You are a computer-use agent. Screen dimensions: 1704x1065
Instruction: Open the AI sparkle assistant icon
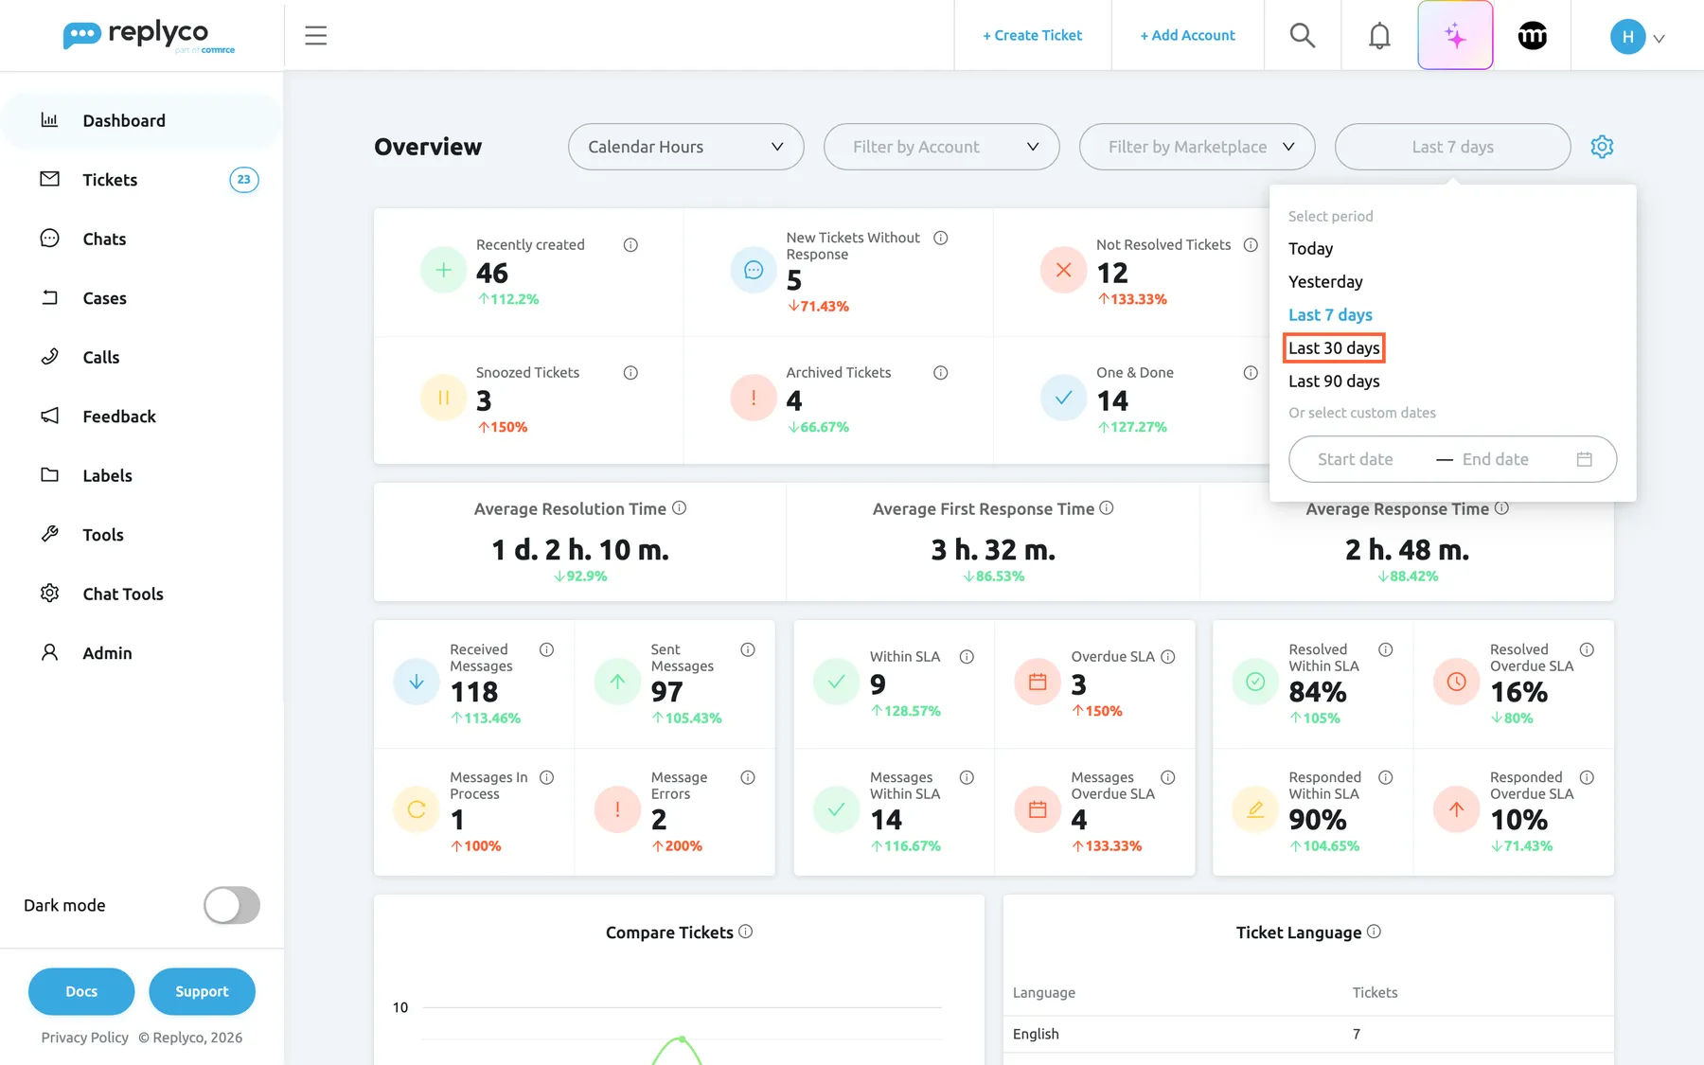tap(1455, 35)
